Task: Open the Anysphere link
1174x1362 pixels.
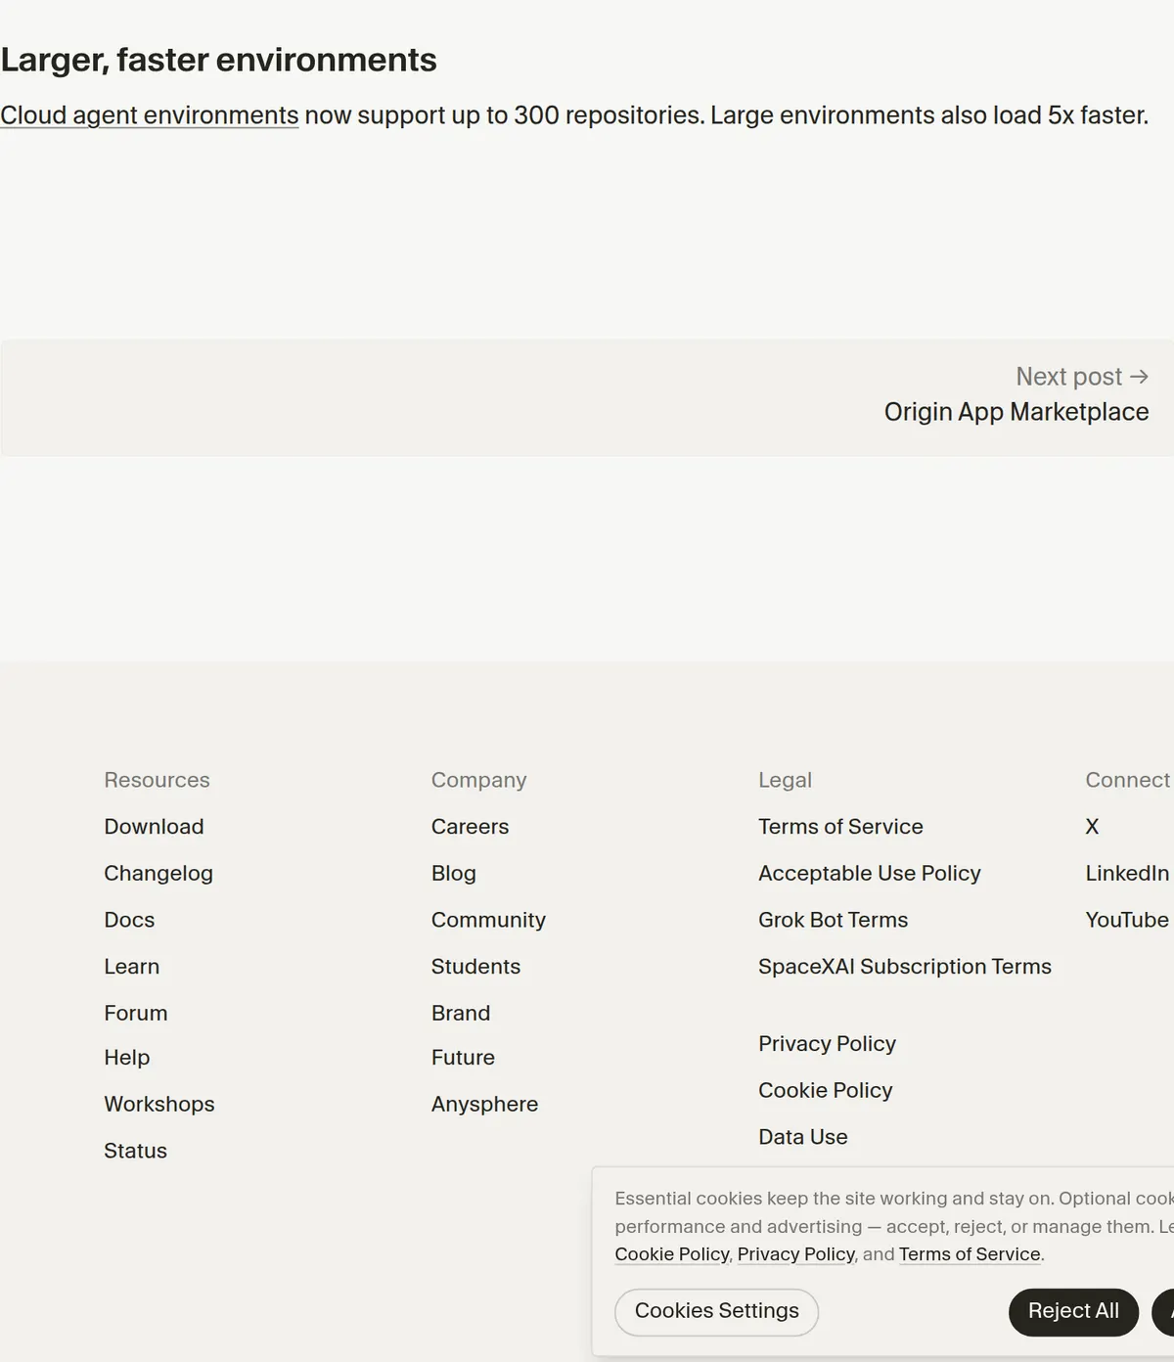Action: 484,1105
